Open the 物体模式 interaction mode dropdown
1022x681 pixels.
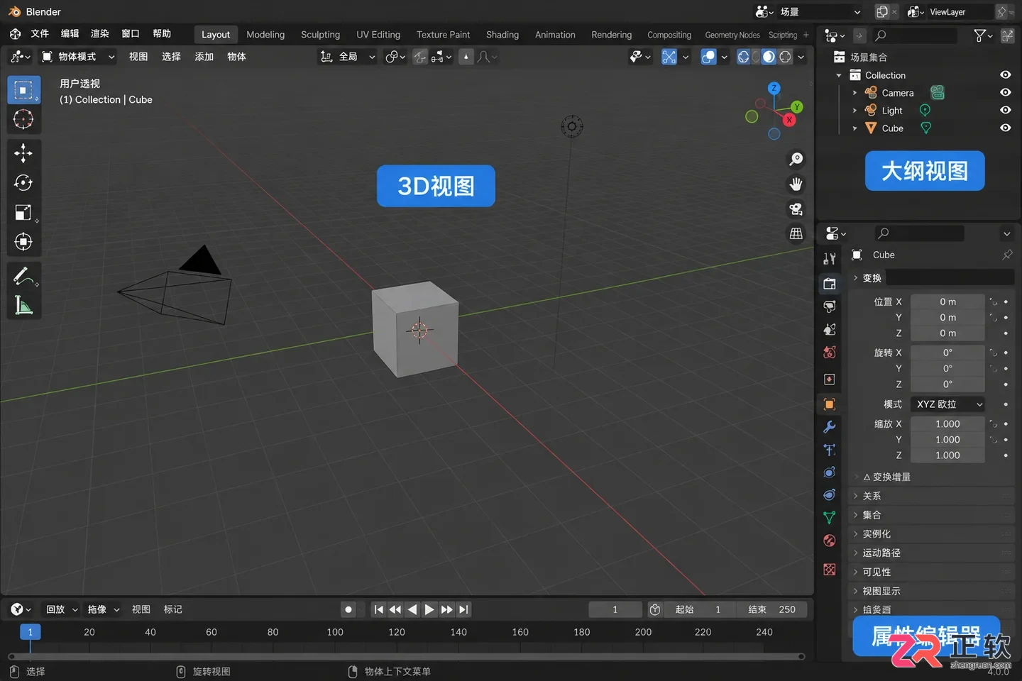pyautogui.click(x=78, y=57)
